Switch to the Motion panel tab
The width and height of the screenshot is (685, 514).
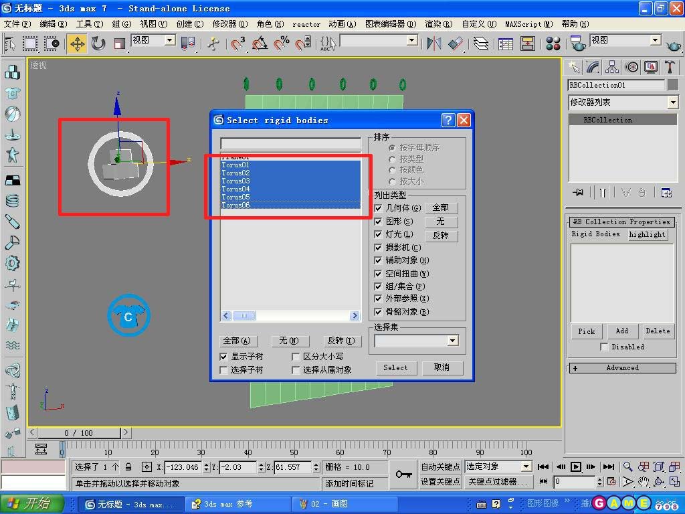(631, 67)
